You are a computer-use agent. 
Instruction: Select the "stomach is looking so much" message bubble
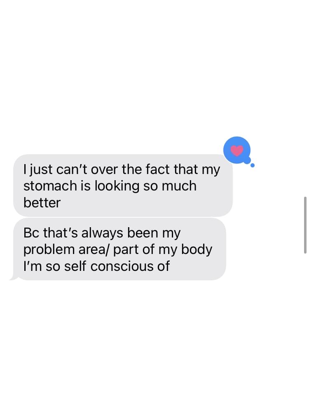coord(123,186)
